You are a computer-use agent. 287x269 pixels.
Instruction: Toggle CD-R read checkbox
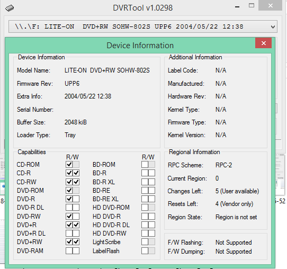coord(69,173)
